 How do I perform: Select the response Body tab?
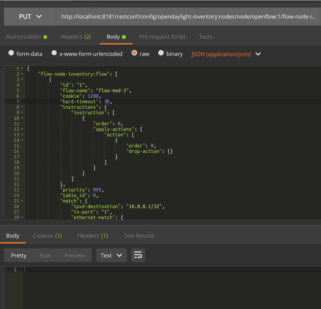point(13,236)
